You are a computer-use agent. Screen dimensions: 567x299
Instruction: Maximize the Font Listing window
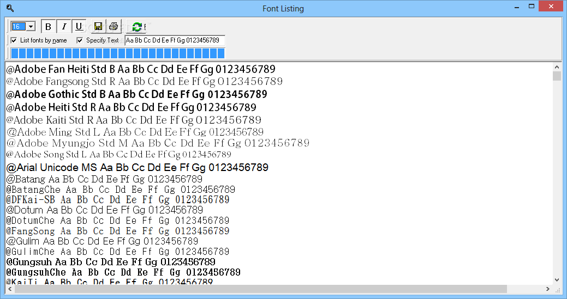[x=531, y=7]
